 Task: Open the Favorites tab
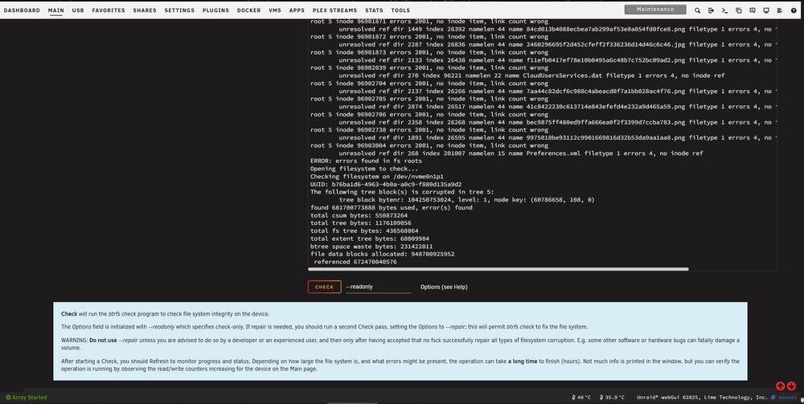click(109, 10)
